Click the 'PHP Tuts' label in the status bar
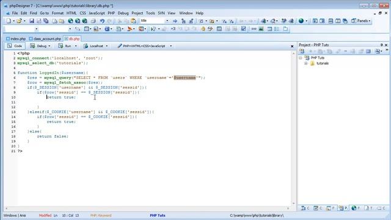 coord(158,216)
